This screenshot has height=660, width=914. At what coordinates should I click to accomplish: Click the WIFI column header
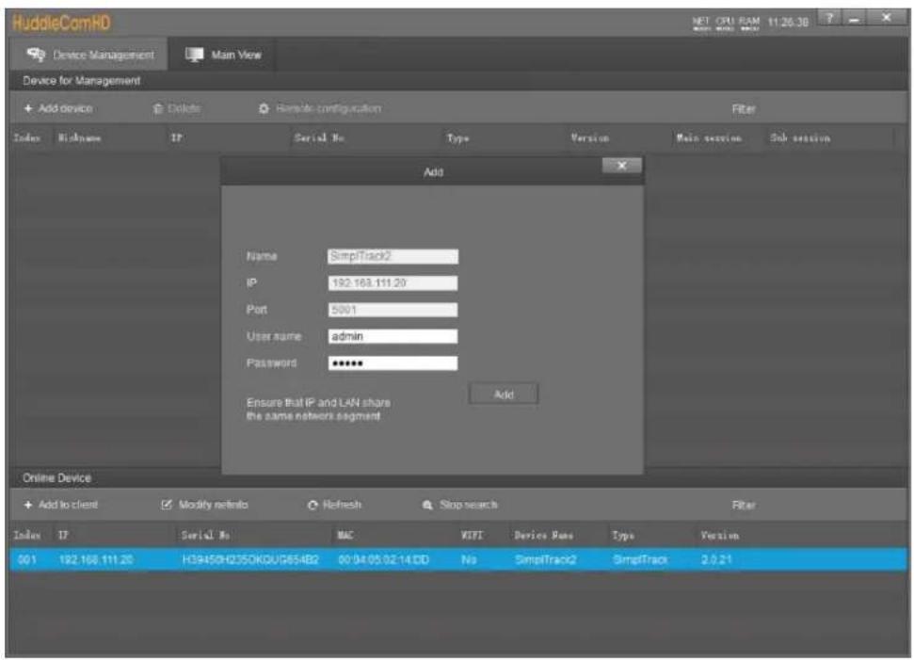pyautogui.click(x=472, y=535)
